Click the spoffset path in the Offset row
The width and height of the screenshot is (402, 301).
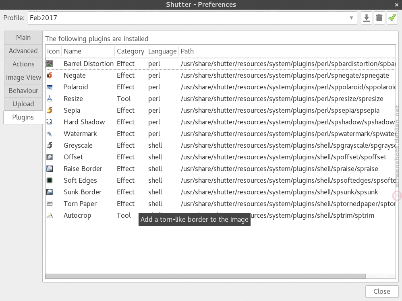pyautogui.click(x=283, y=157)
